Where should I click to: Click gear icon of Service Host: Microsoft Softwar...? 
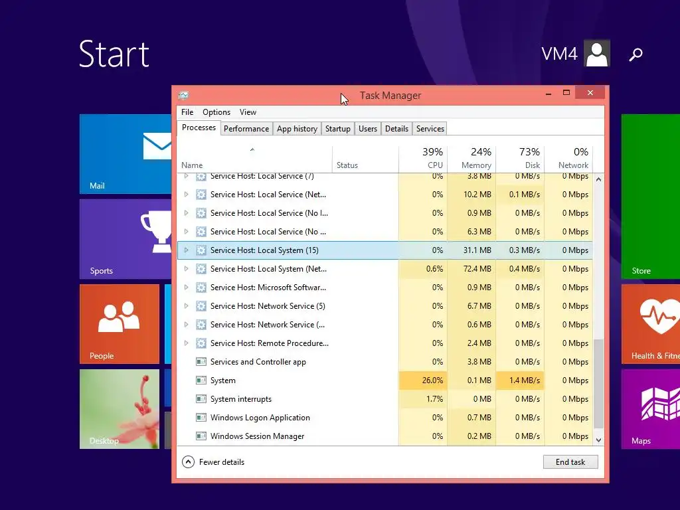pyautogui.click(x=201, y=288)
